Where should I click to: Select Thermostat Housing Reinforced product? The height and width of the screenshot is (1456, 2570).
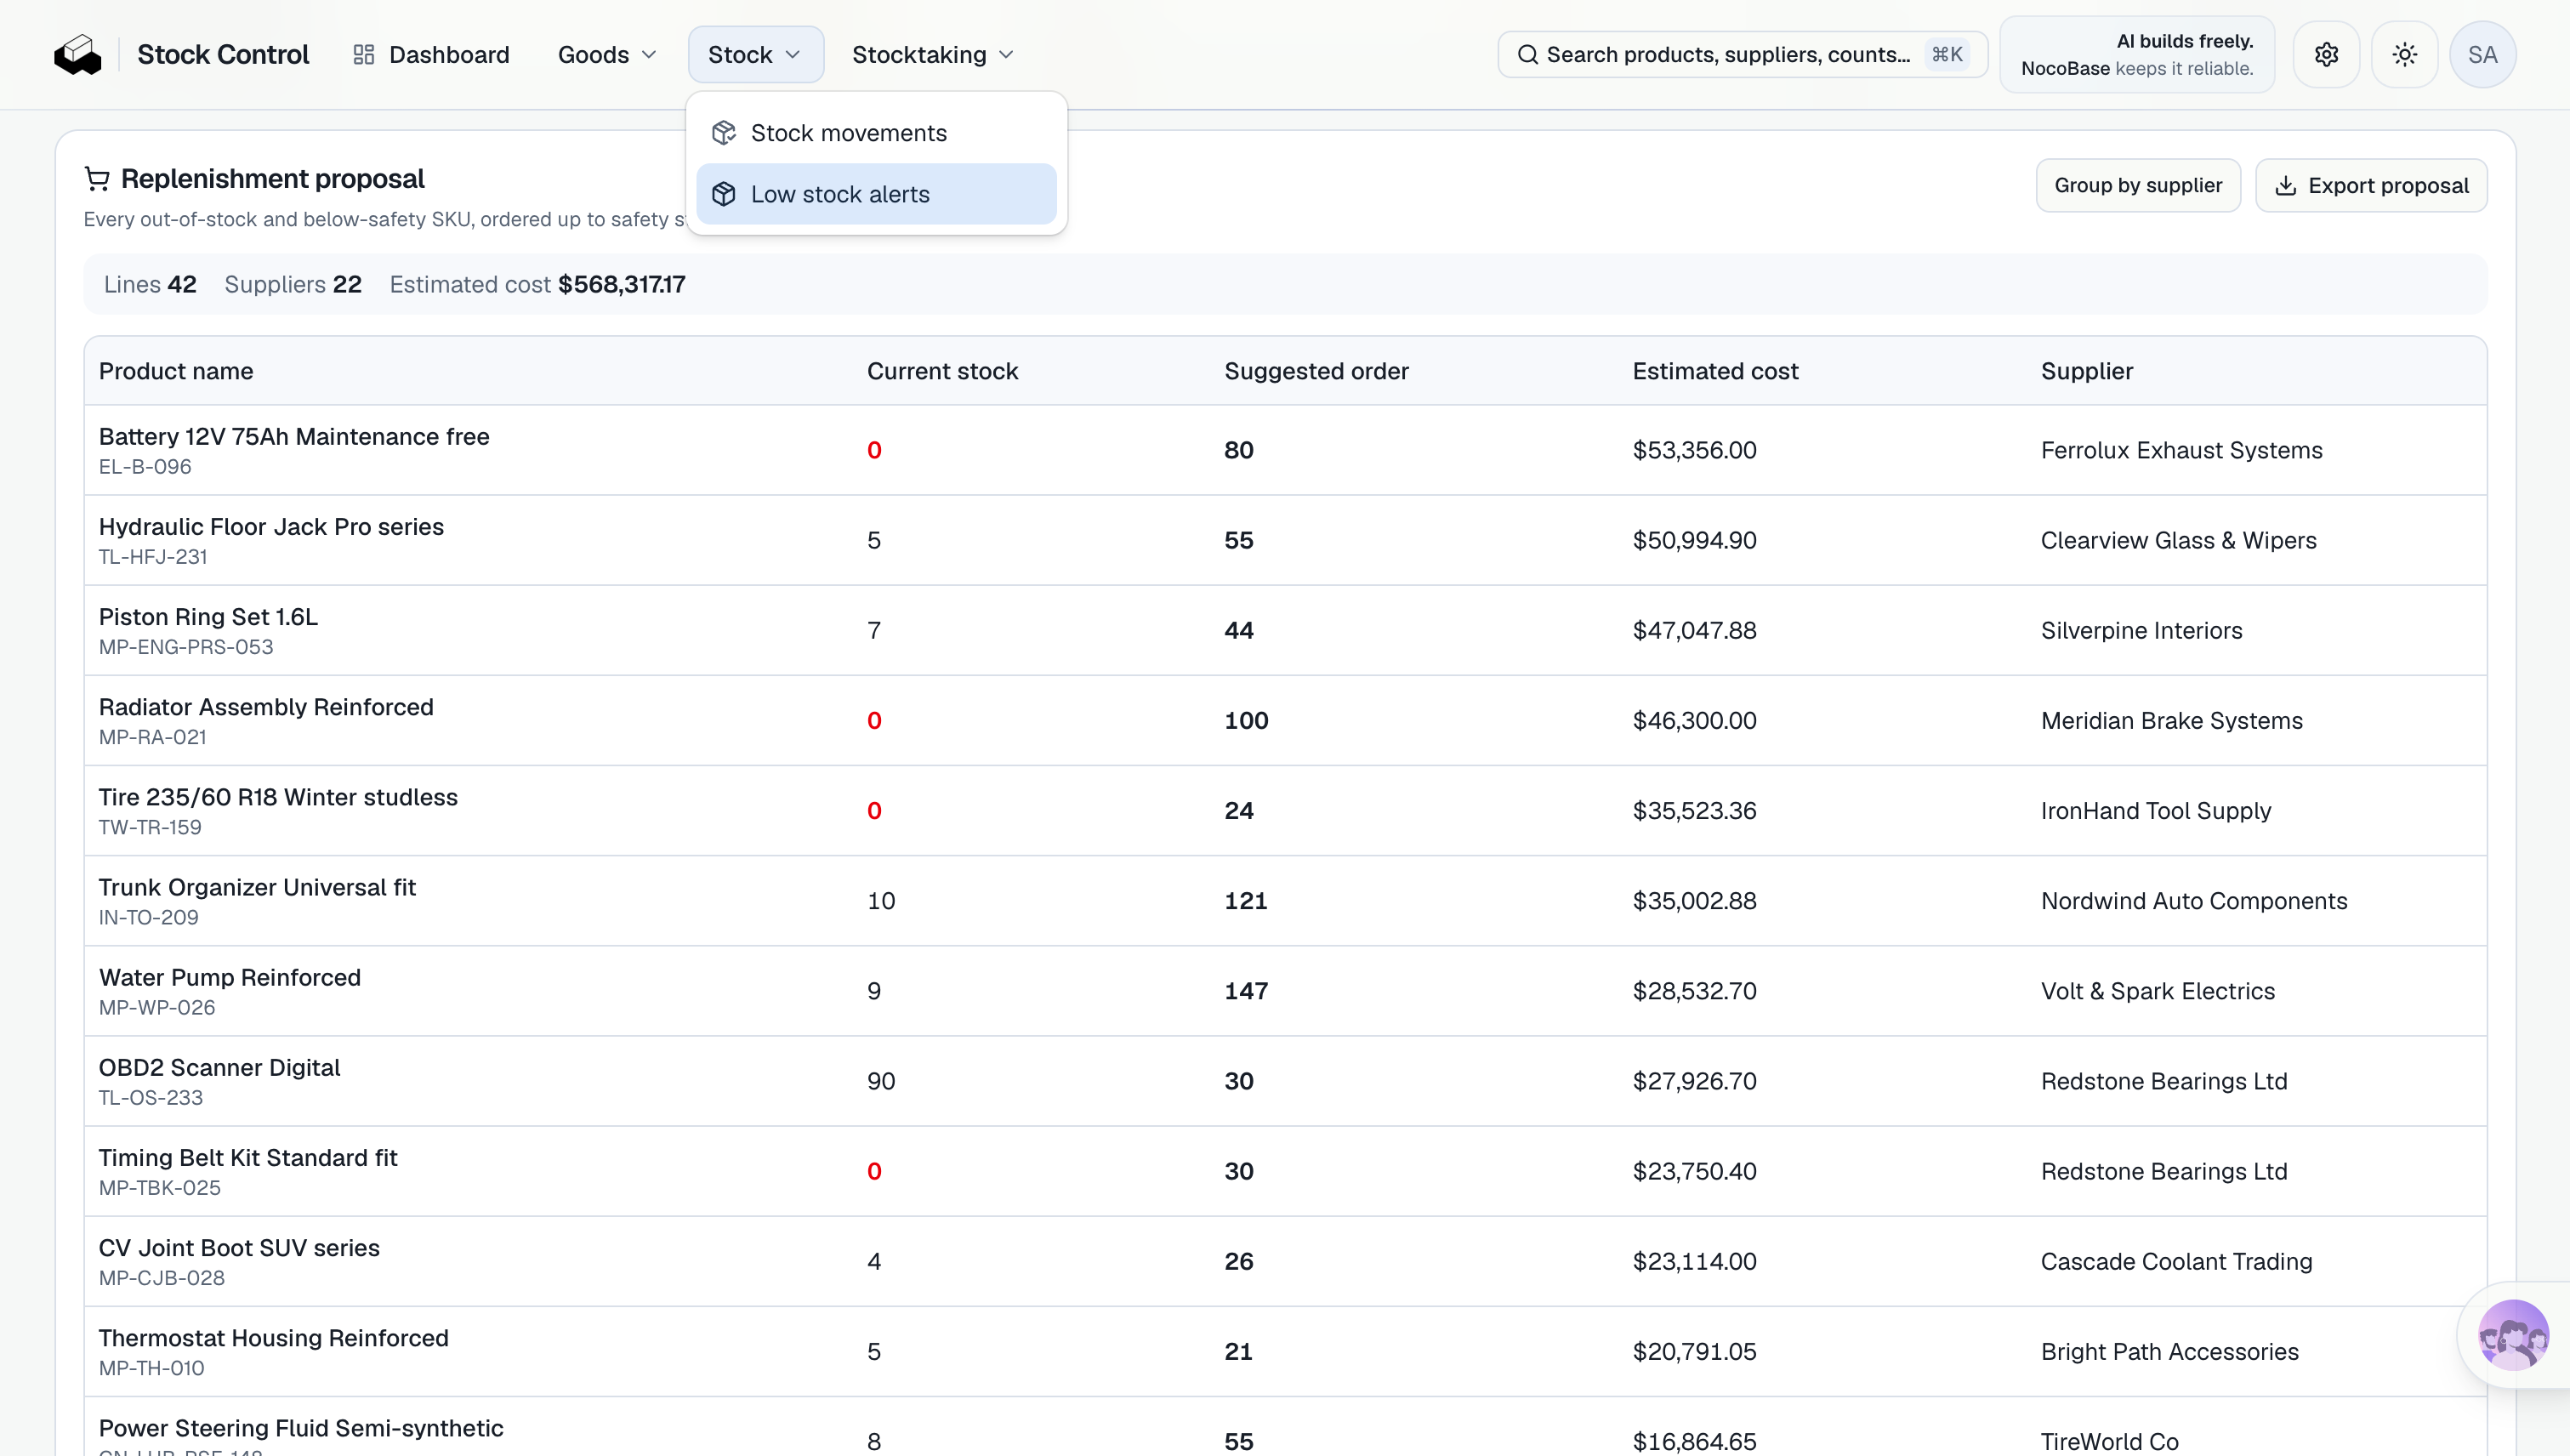point(274,1338)
